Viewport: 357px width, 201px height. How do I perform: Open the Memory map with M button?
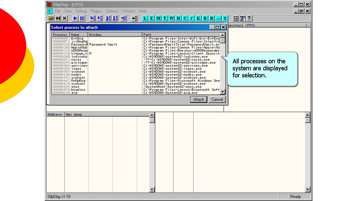(158, 18)
